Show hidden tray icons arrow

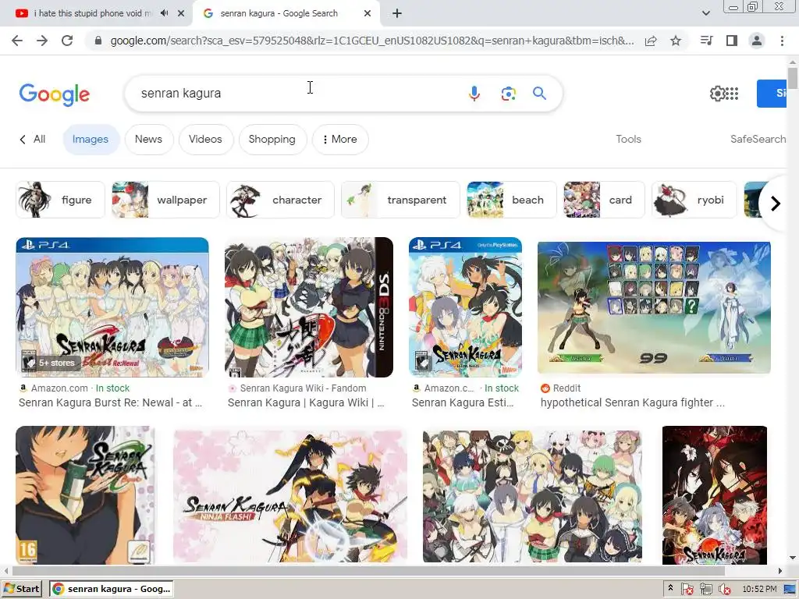670,588
